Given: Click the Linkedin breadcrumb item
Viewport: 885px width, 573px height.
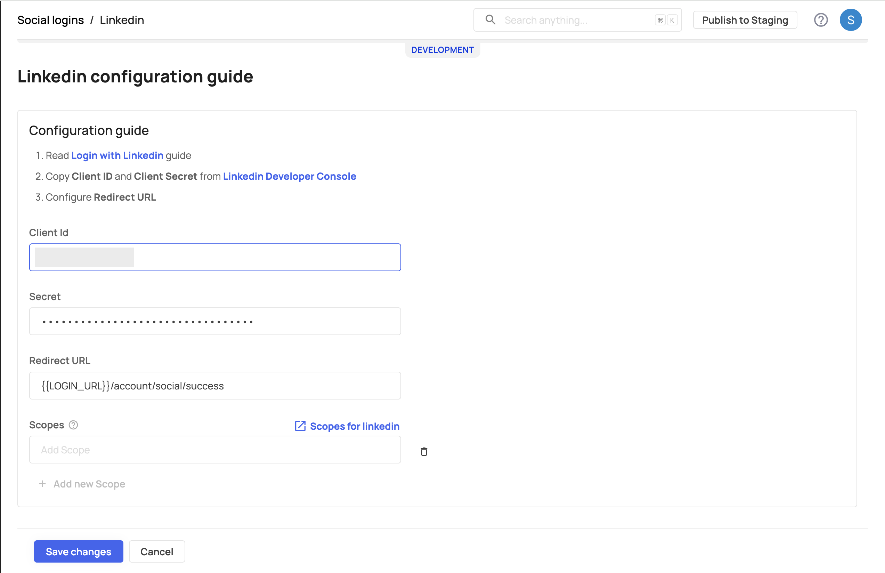Looking at the screenshot, I should [x=122, y=20].
